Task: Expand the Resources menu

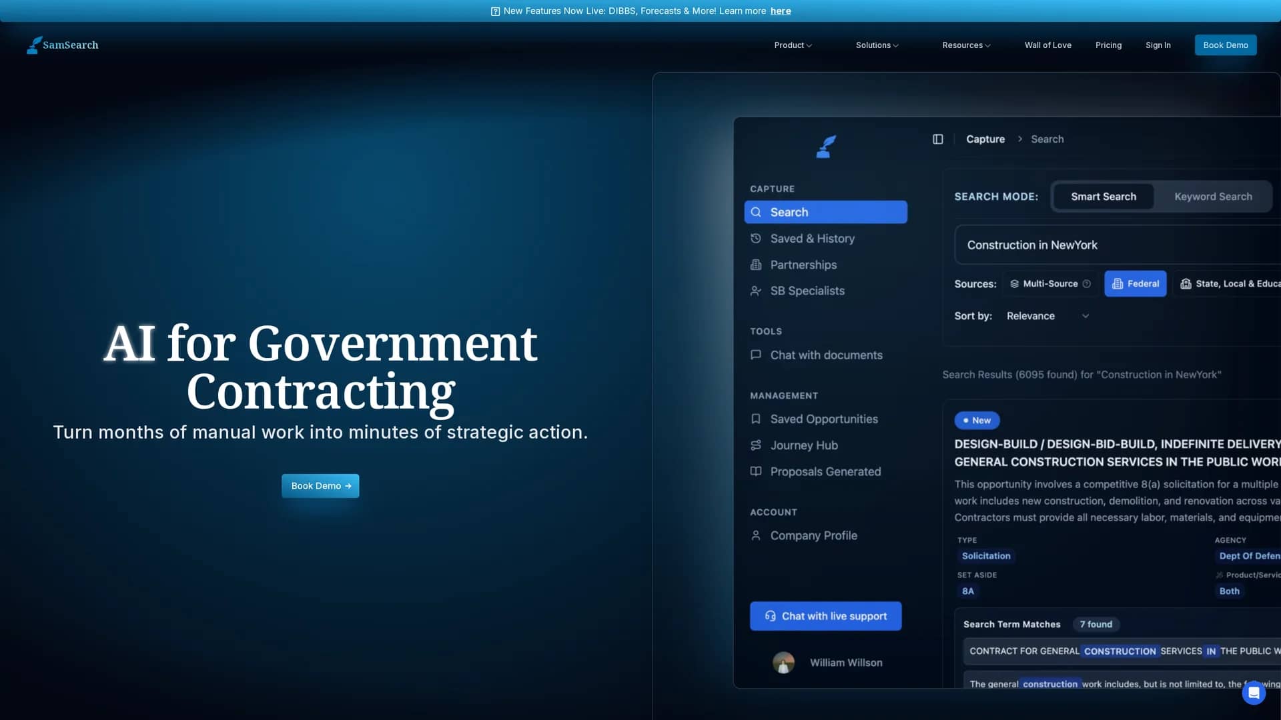Action: [966, 45]
